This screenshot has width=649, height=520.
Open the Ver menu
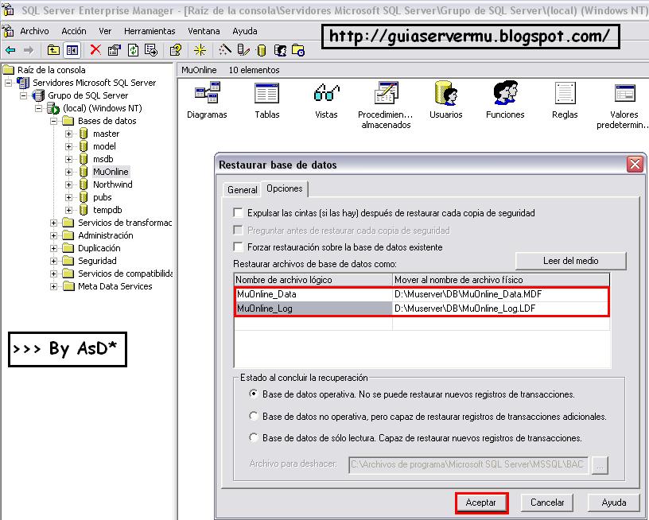pyautogui.click(x=105, y=31)
